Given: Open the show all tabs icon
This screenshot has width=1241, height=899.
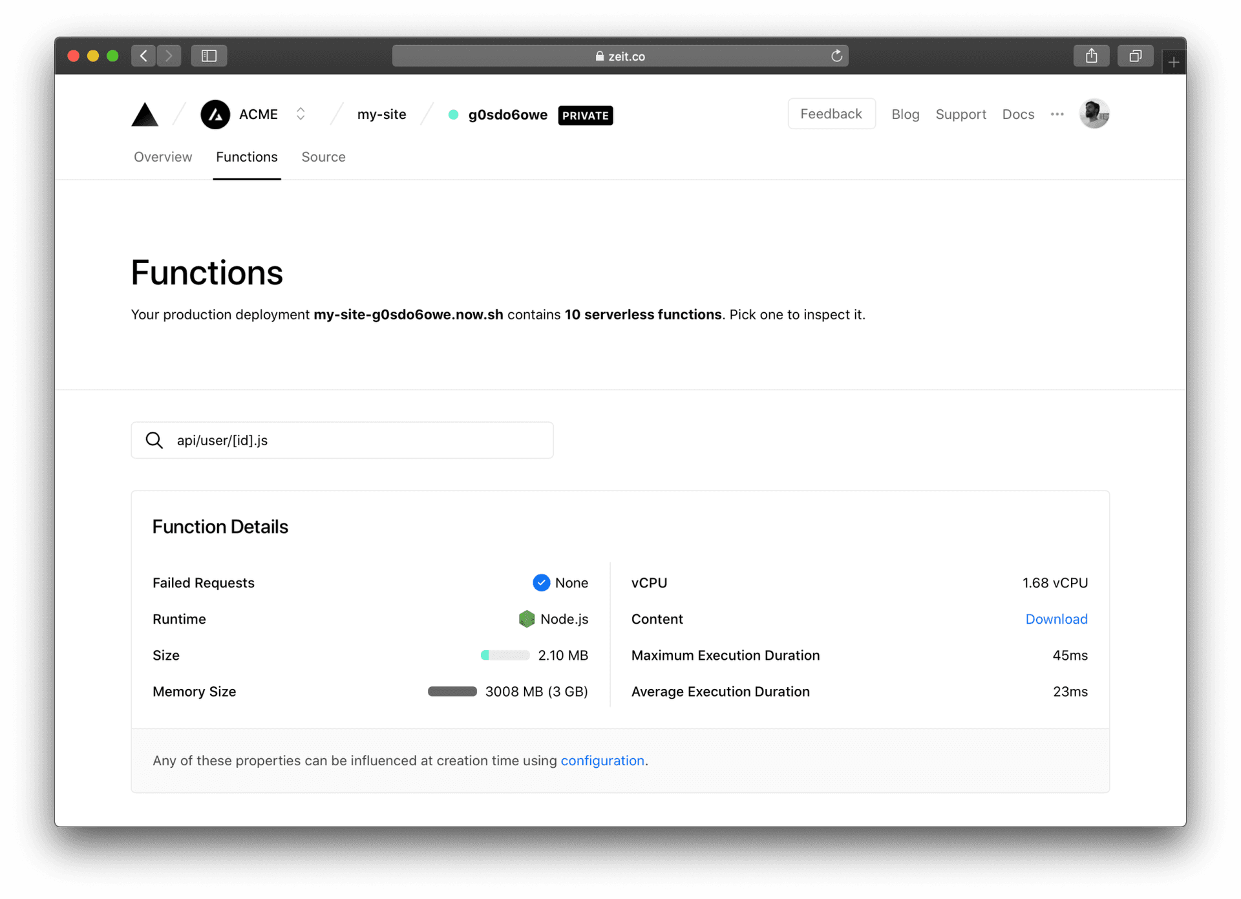Looking at the screenshot, I should (x=1135, y=56).
